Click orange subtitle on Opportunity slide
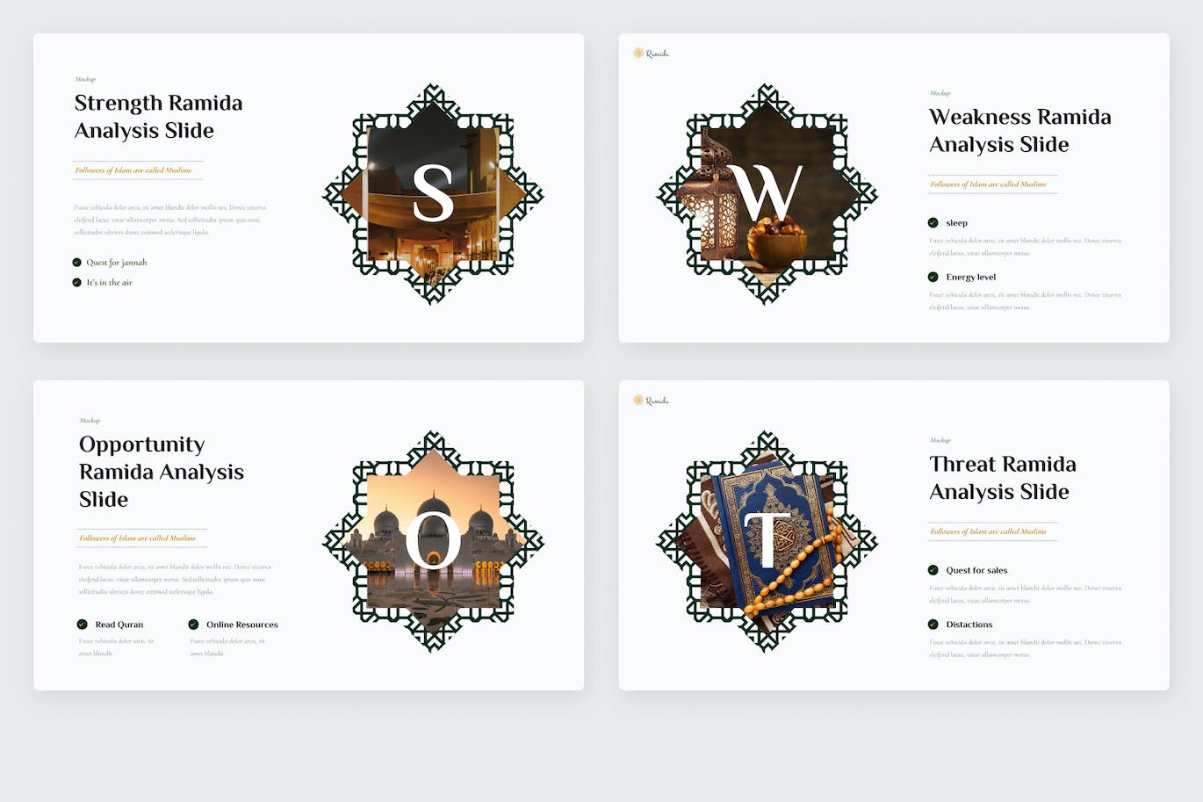This screenshot has height=802, width=1203. (138, 538)
